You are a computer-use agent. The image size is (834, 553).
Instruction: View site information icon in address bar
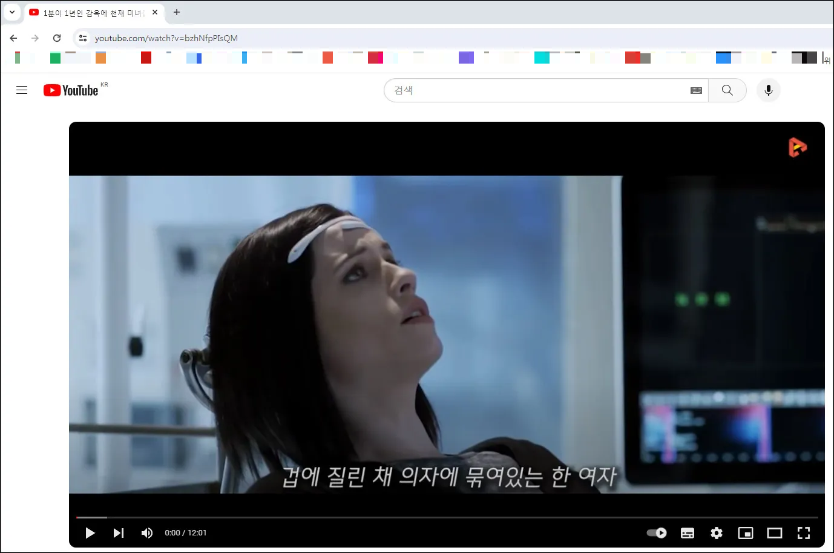tap(83, 38)
